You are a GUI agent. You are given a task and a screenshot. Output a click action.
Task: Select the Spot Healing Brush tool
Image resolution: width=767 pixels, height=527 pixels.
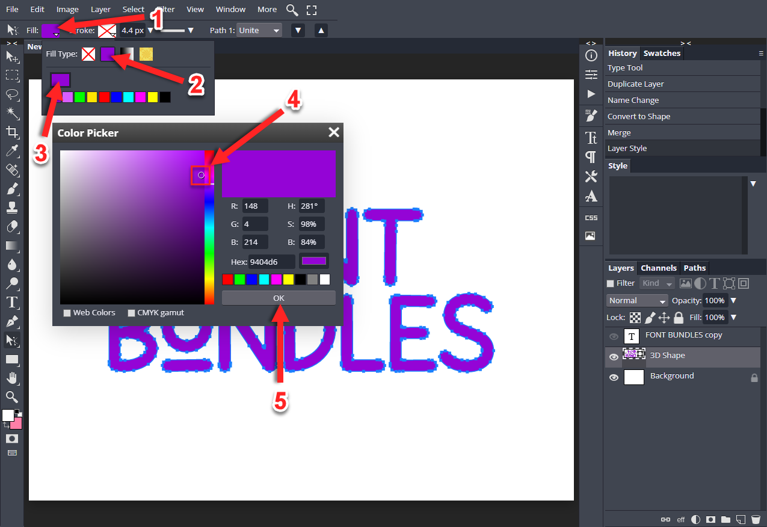[x=11, y=170]
